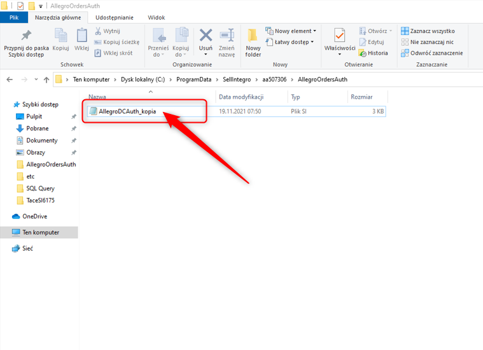Viewport: 483px width, 350px height.
Task: Open file Historia
Action: click(374, 53)
